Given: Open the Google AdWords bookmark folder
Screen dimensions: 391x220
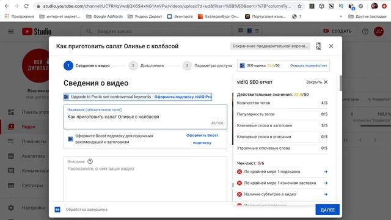Looking at the screenshot, I should coord(104,16).
